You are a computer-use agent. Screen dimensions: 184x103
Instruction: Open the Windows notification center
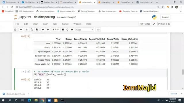click(x=179, y=100)
